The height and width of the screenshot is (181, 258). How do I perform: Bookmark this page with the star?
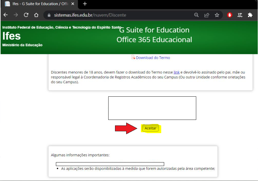coord(217,15)
